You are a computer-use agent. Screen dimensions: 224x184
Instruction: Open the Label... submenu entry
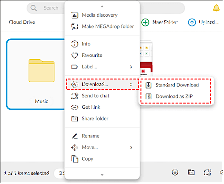coord(102,67)
